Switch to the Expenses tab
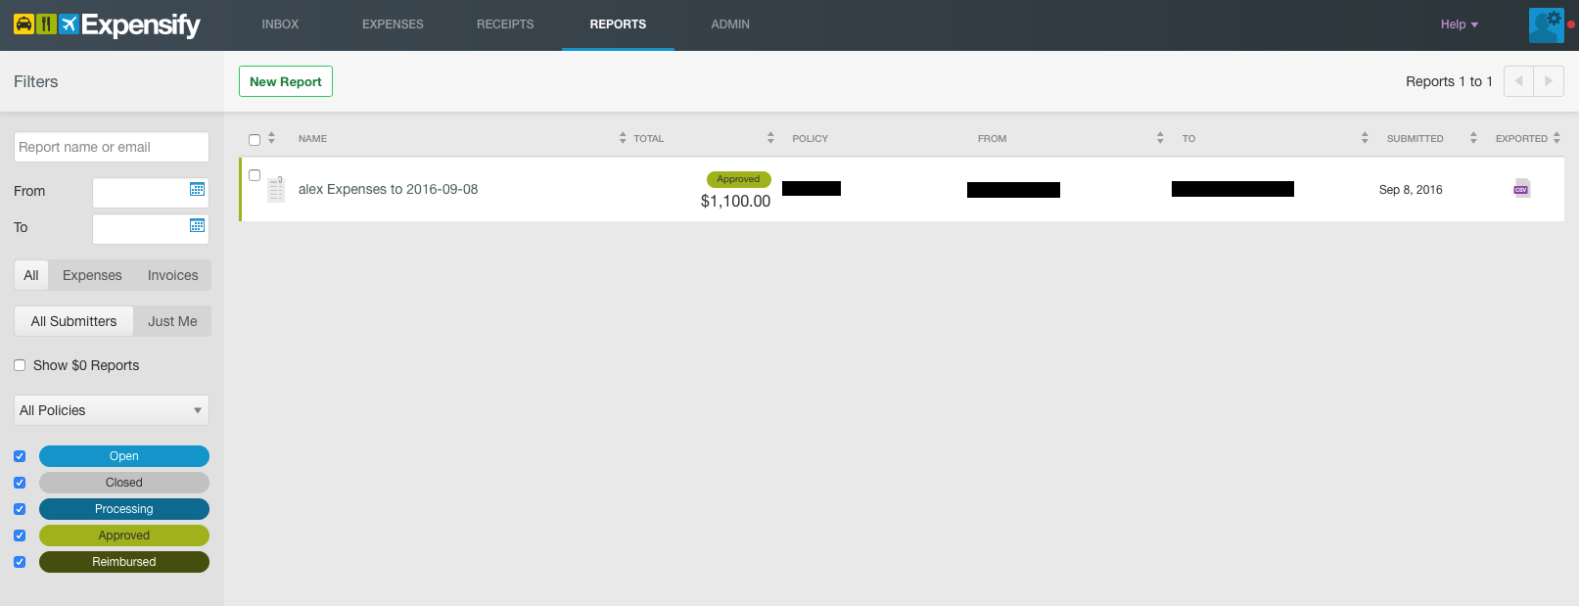Image resolution: width=1579 pixels, height=606 pixels. [x=393, y=24]
